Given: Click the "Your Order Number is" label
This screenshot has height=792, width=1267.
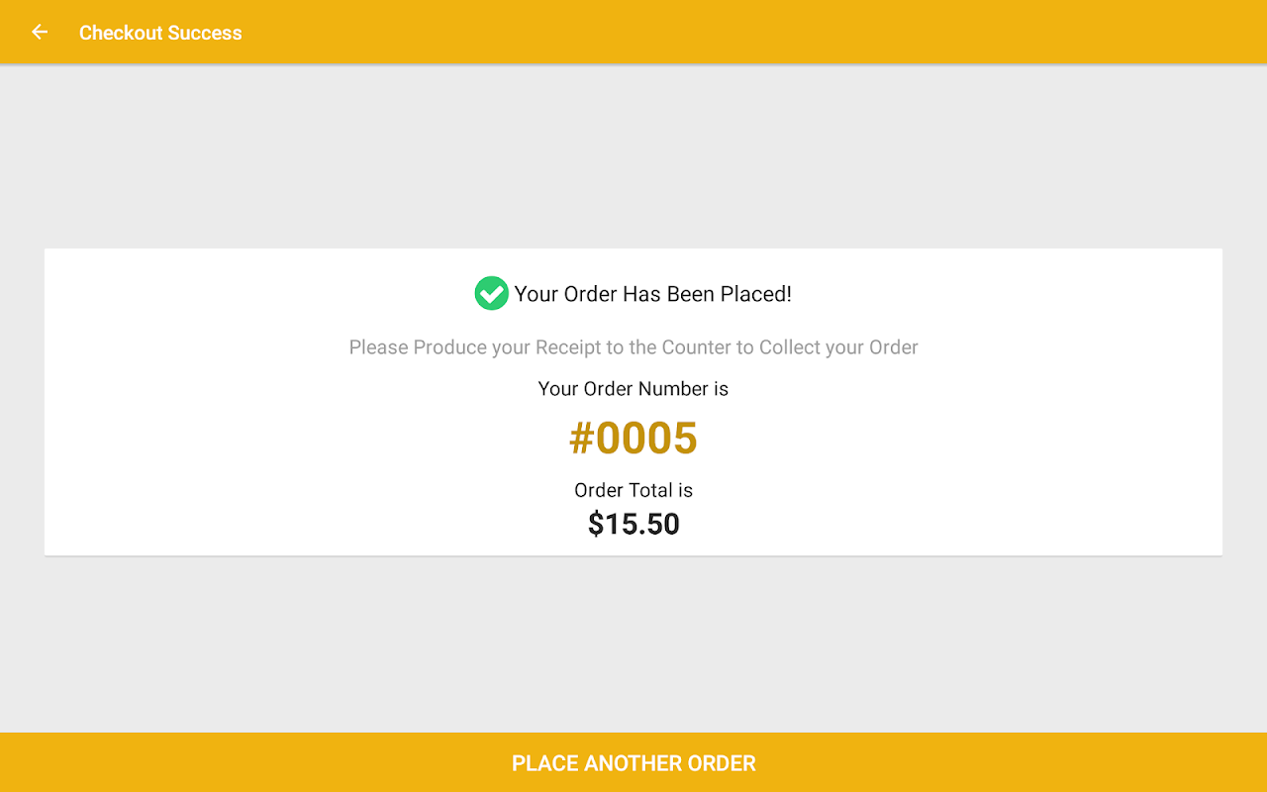Looking at the screenshot, I should tap(633, 389).
